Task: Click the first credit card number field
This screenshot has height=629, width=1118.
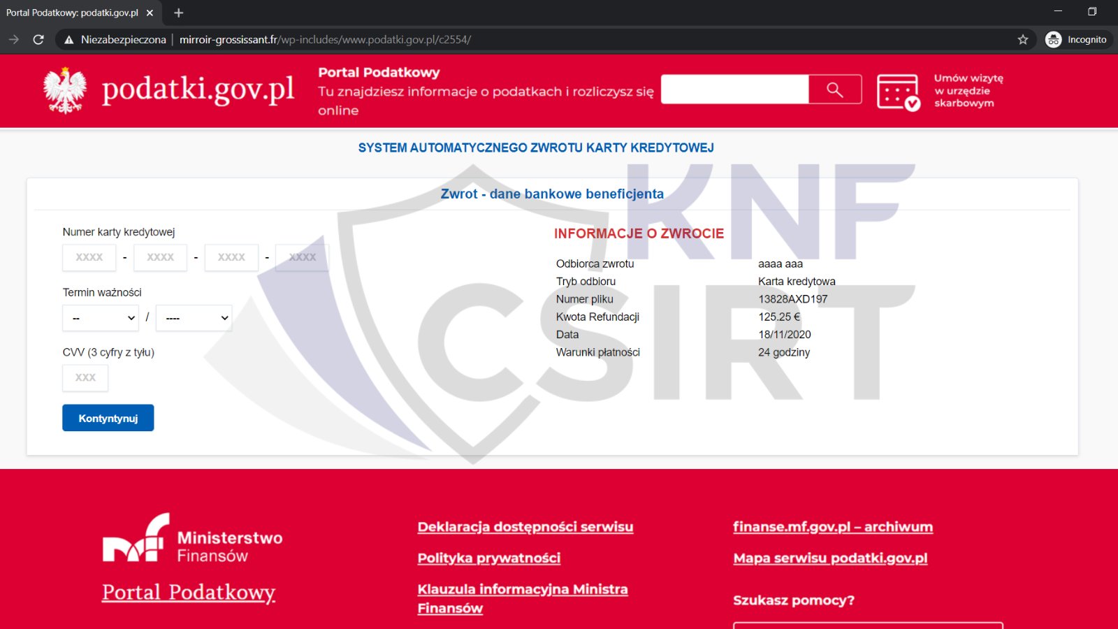Action: (x=89, y=257)
